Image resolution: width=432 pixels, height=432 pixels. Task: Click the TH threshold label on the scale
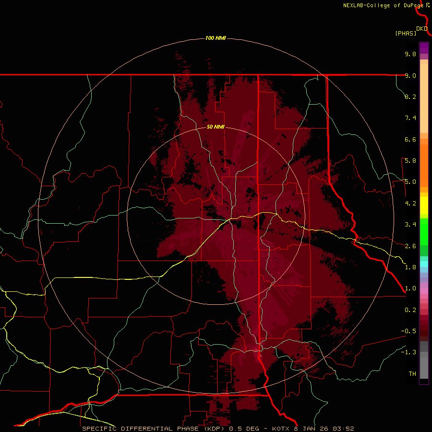(x=412, y=374)
